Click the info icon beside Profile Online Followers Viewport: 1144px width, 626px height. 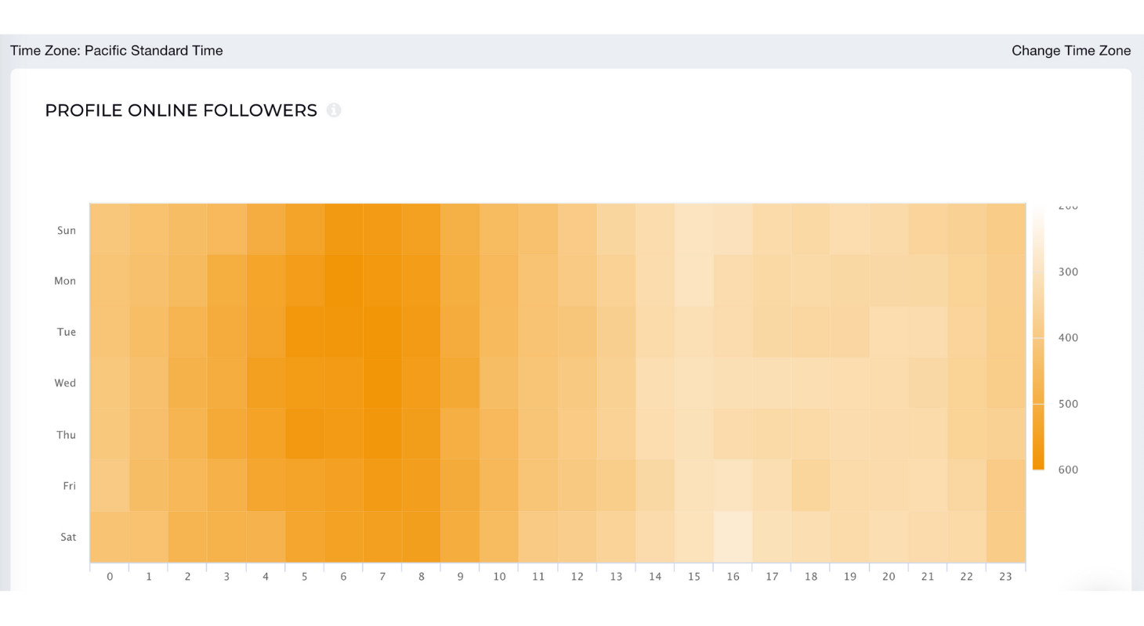[x=334, y=110]
